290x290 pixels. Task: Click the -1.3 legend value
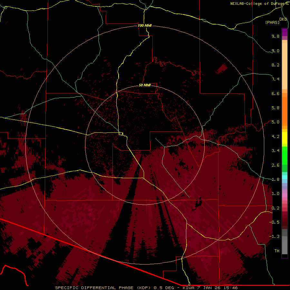pos(274,237)
